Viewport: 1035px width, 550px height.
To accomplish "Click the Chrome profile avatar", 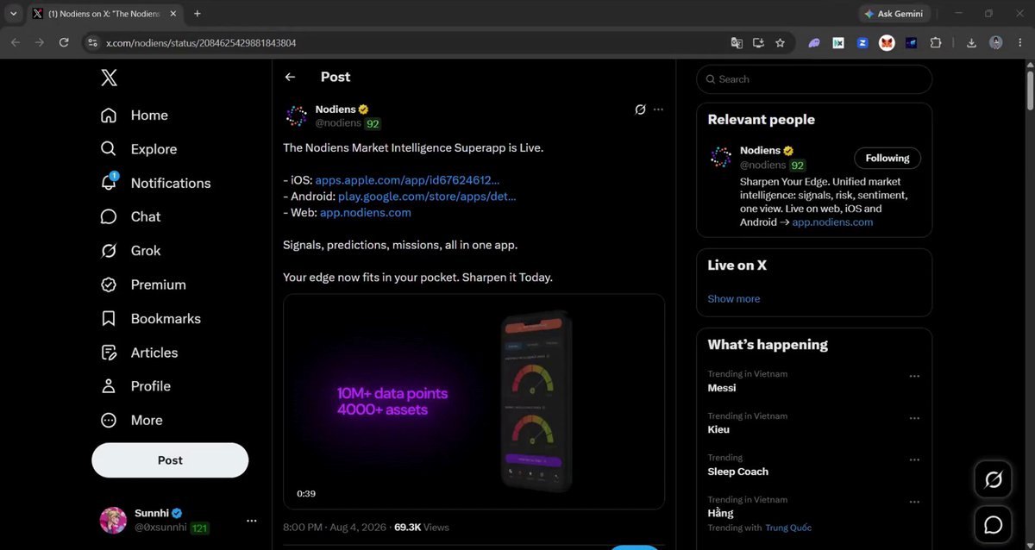I will (x=996, y=42).
